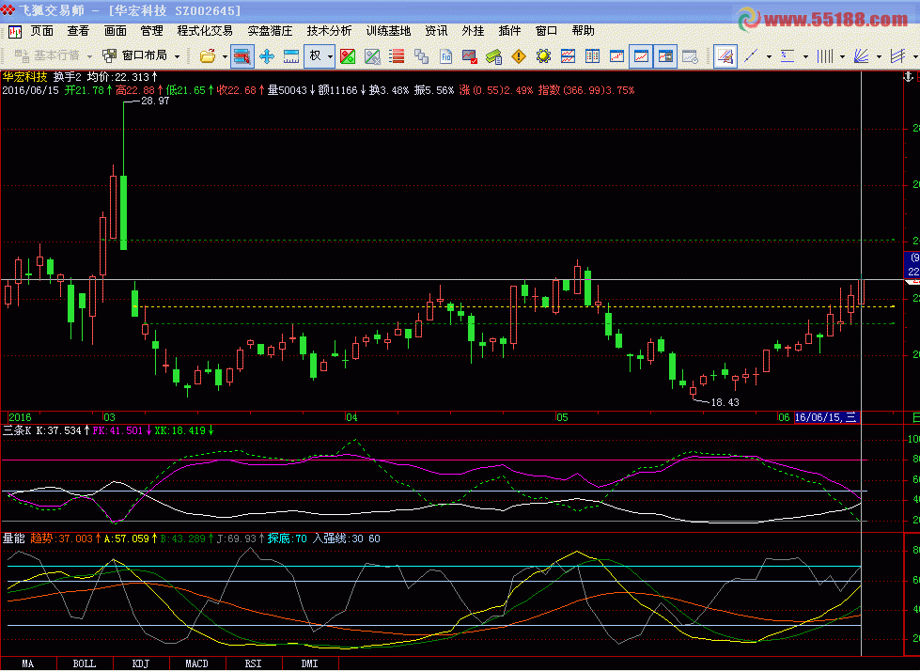Toggle the row selection cursor tool
Screen dimensions: 920x671
click(x=242, y=56)
